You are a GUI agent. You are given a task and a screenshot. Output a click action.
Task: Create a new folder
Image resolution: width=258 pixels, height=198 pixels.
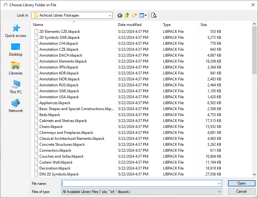pyautogui.click(x=134, y=16)
